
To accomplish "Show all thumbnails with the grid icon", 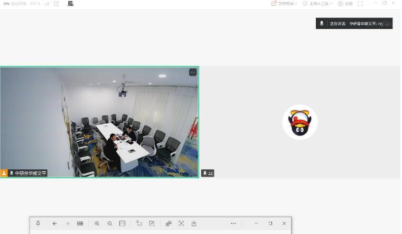I will pos(80,223).
